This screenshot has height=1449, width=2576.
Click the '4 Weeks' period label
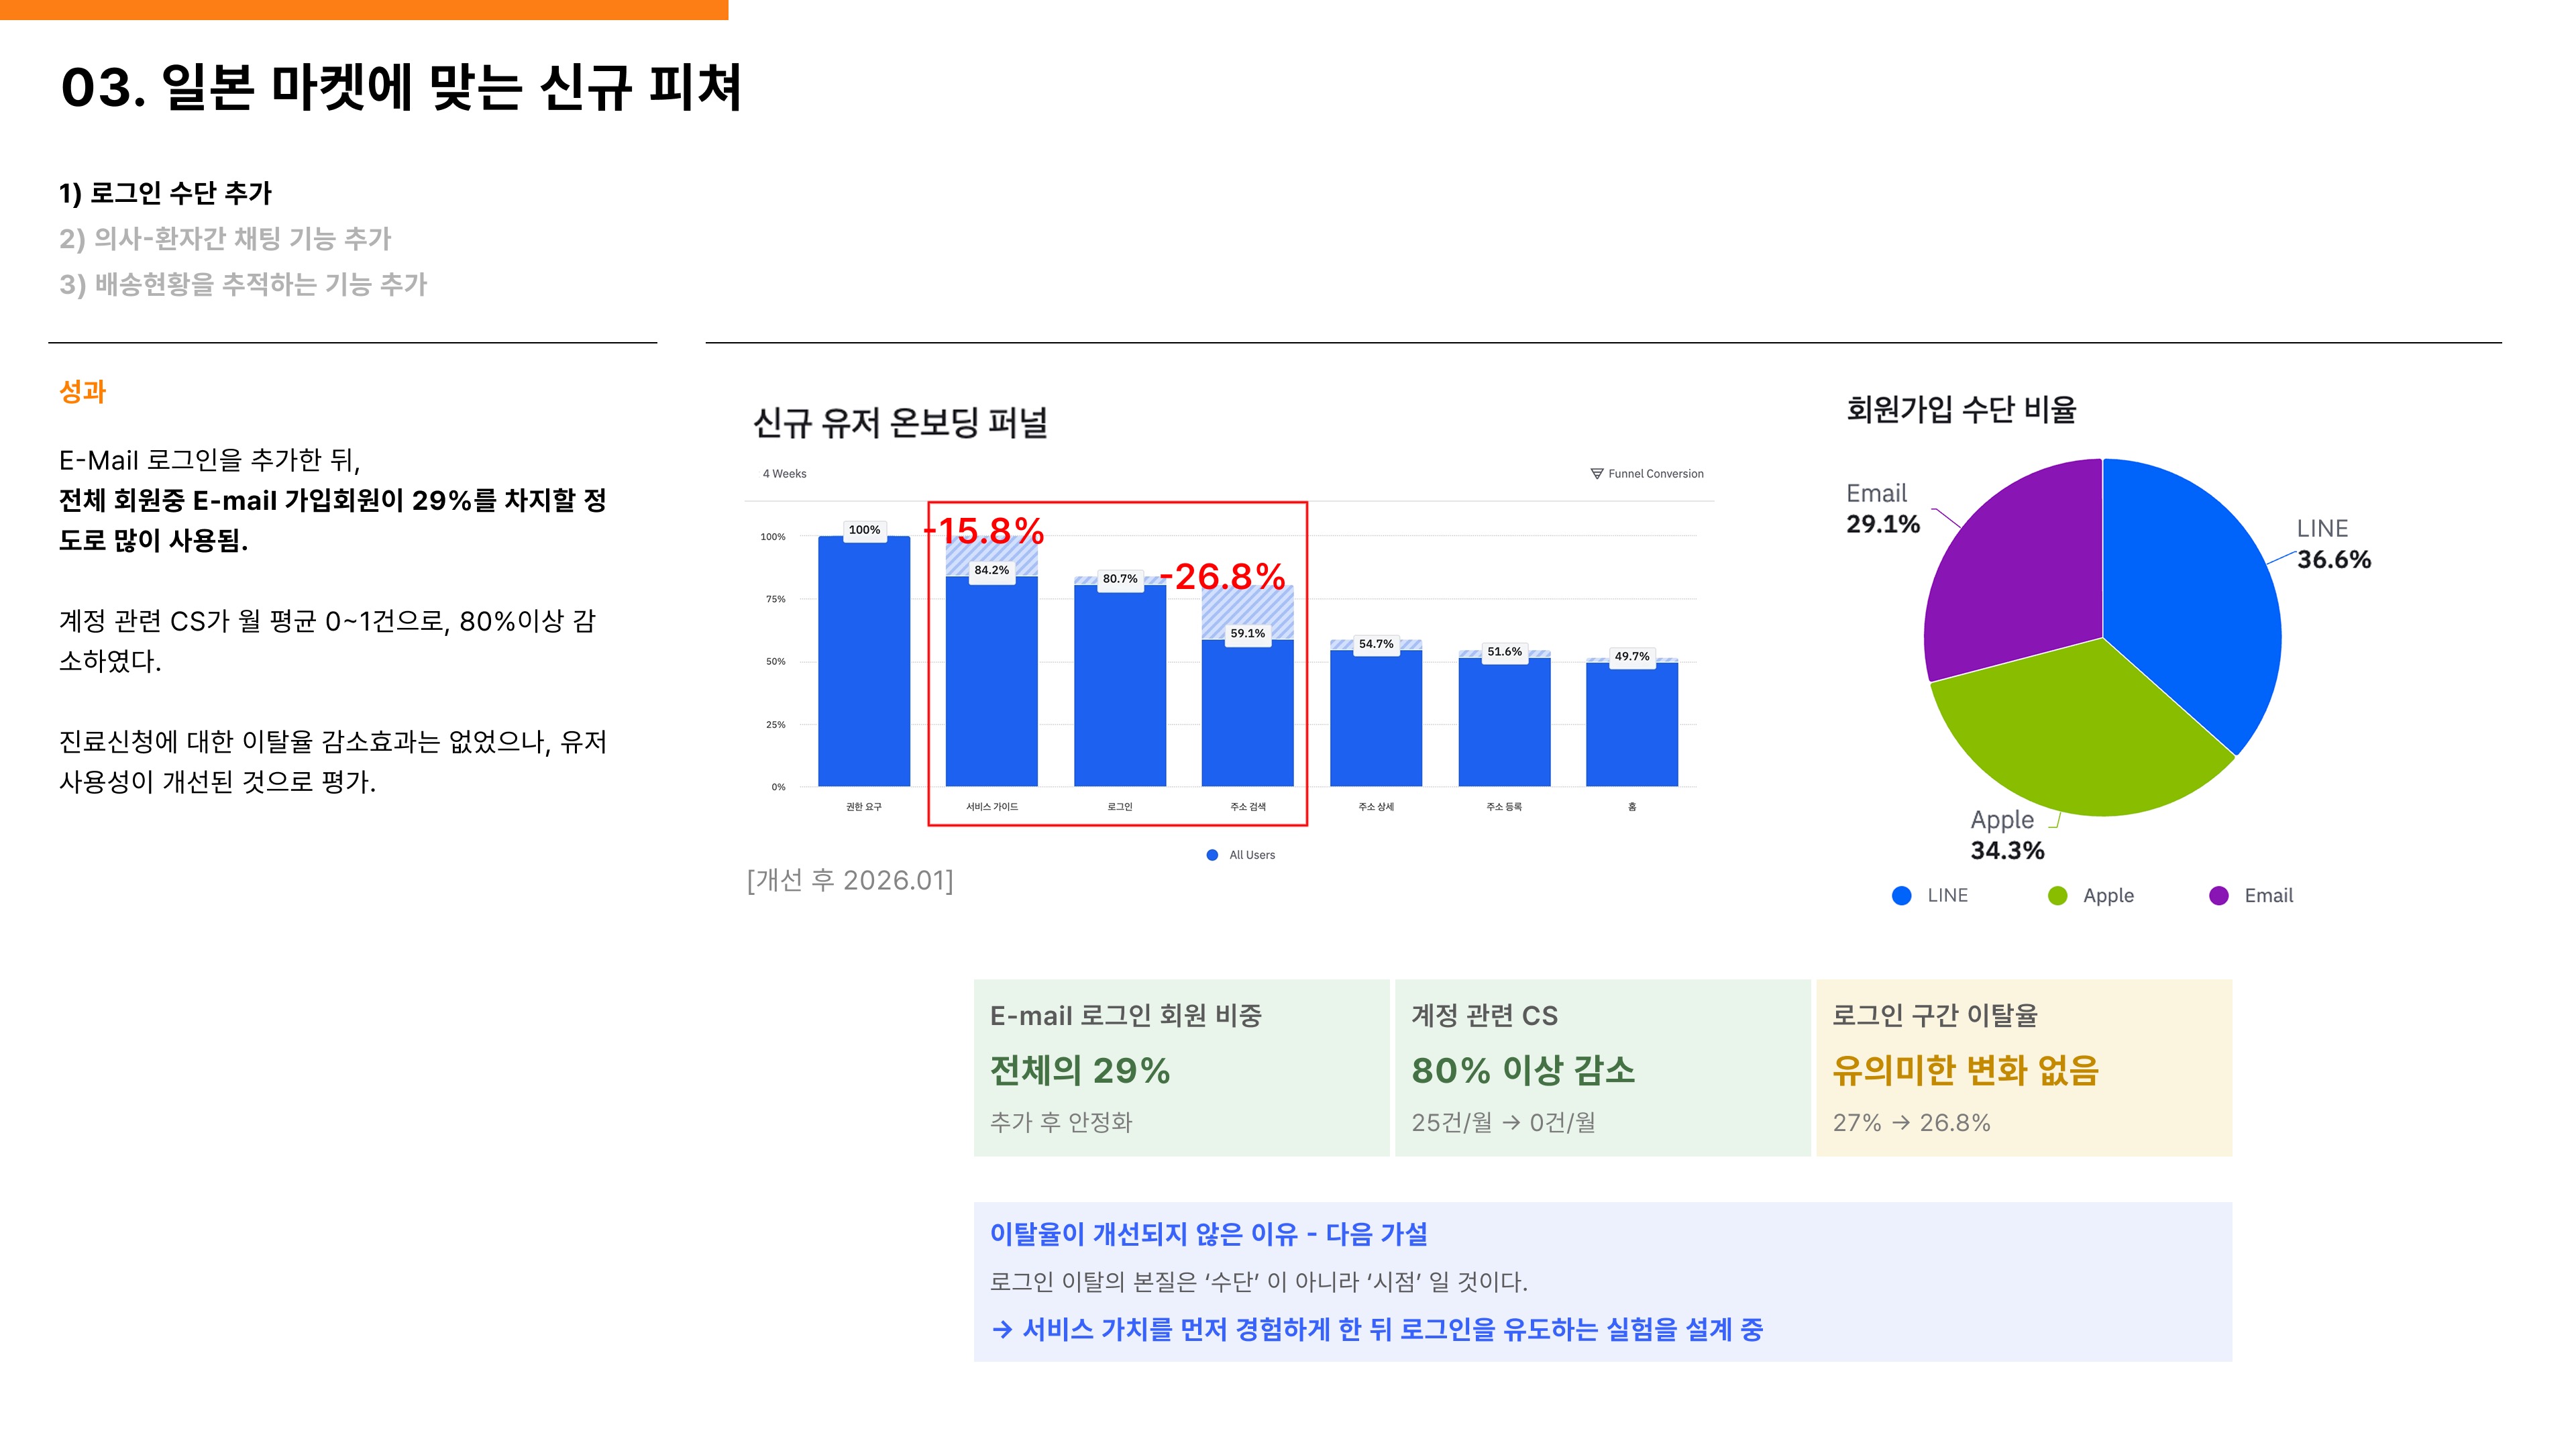coord(784,474)
